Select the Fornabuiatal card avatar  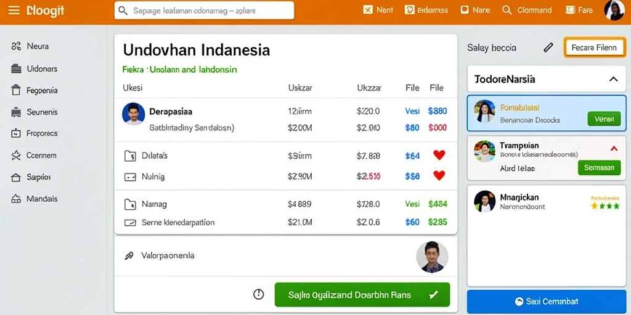coord(484,111)
